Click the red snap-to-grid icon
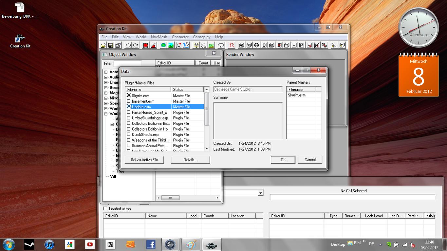447x251 pixels. (x=146, y=45)
